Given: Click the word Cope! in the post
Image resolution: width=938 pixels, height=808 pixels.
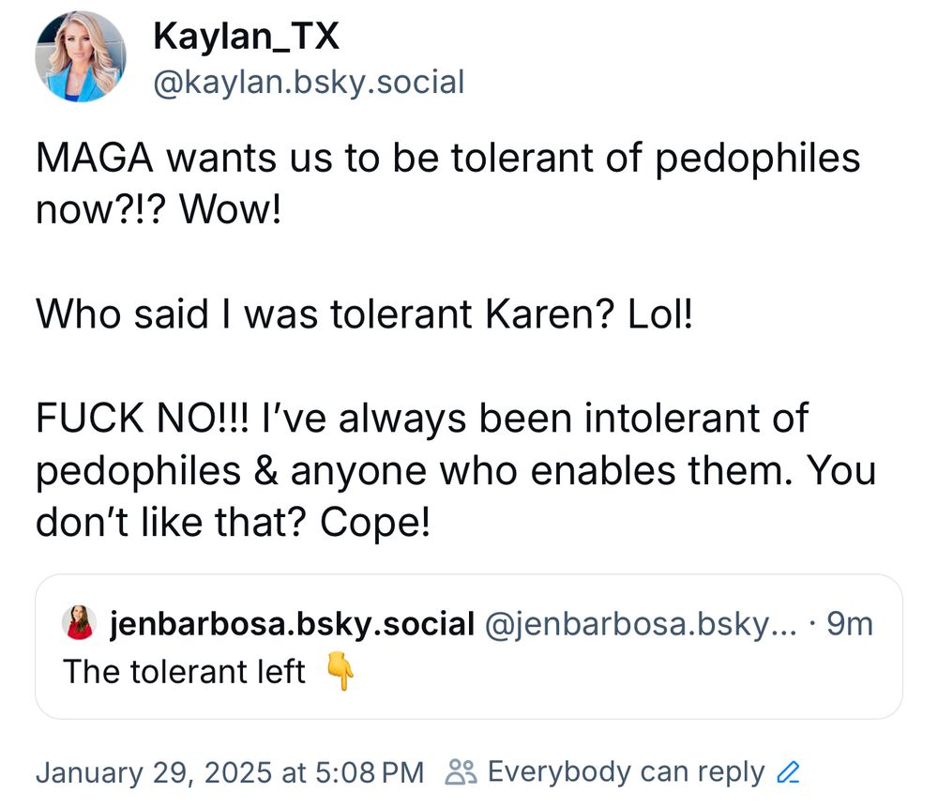Looking at the screenshot, I should (x=374, y=522).
